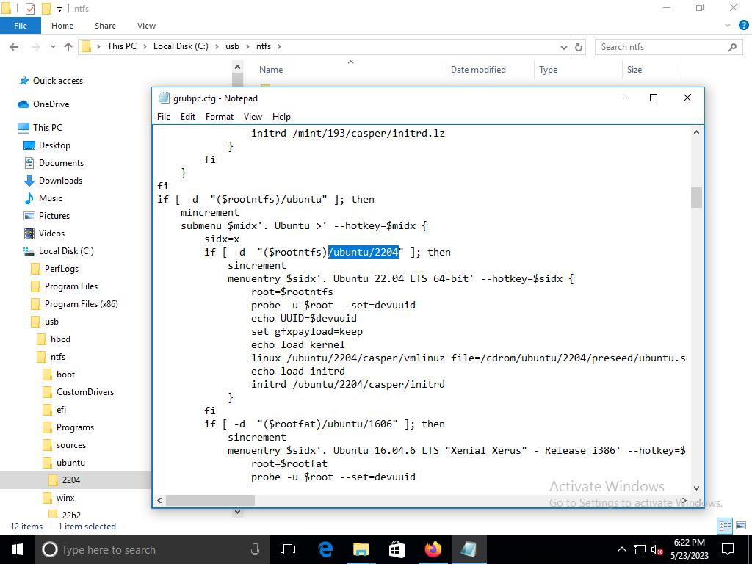This screenshot has height=564, width=752.
Task: Sort files by Date modified column
Action: 478,70
